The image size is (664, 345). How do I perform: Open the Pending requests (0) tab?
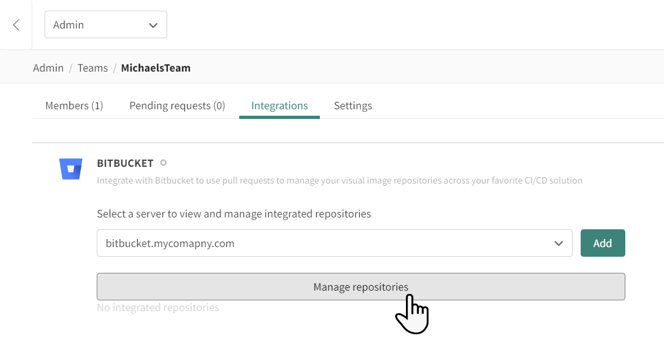[x=177, y=105]
